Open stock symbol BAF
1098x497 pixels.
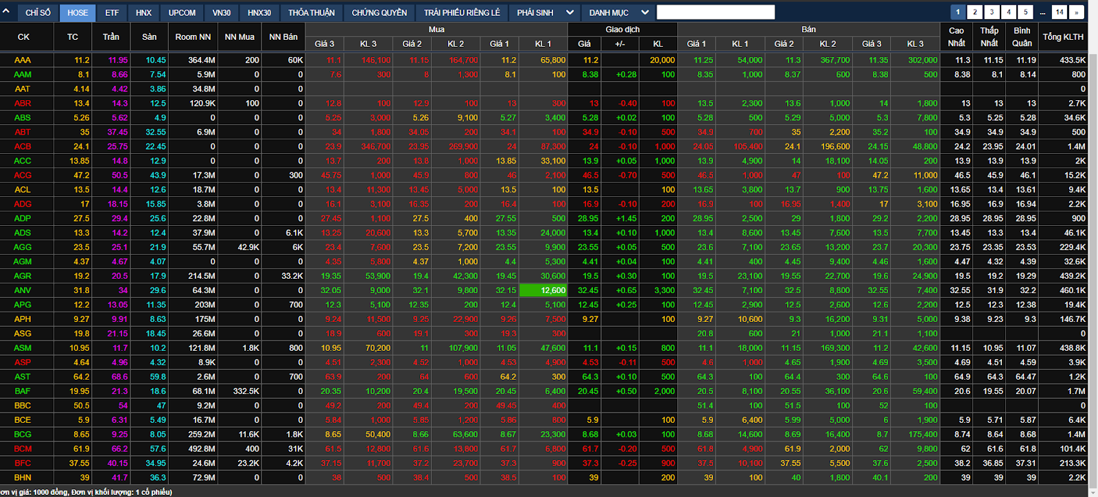(23, 392)
